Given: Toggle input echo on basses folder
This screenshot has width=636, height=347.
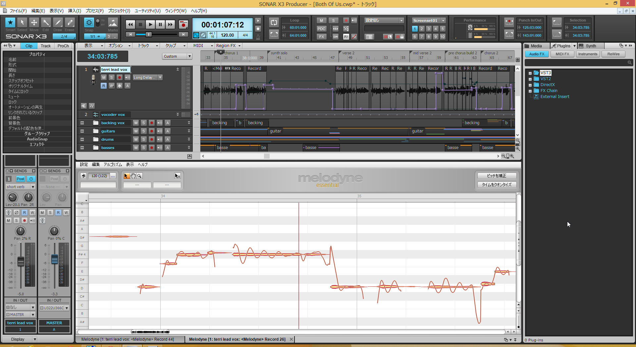Looking at the screenshot, I should [x=160, y=148].
